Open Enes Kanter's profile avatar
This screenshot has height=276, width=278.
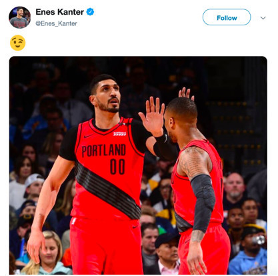tap(19, 17)
